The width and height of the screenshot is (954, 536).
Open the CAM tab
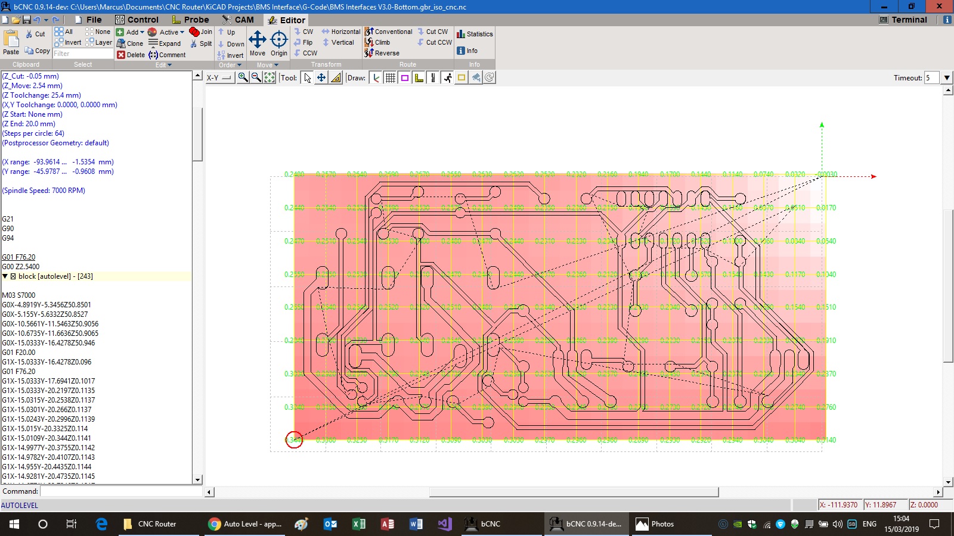[238, 20]
